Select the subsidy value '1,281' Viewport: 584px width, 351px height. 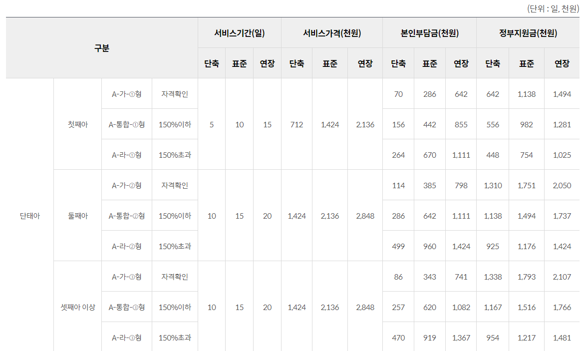[562, 124]
